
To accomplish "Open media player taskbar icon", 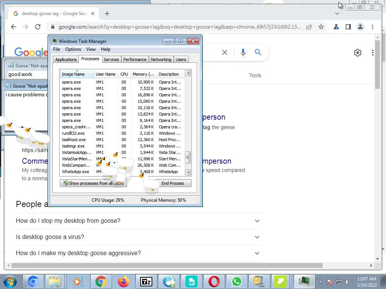I will (78, 281).
